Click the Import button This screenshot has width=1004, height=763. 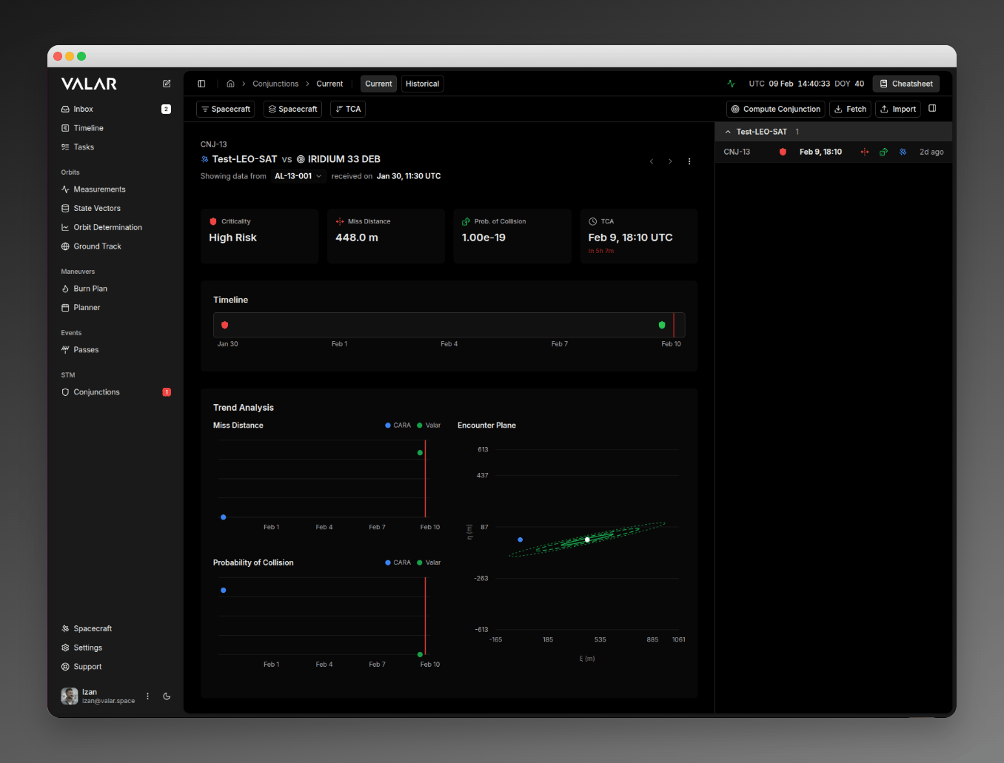[x=898, y=109]
